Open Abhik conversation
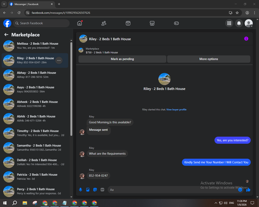Image resolution: width=259 pixels, height=207 pixels. tap(35, 119)
